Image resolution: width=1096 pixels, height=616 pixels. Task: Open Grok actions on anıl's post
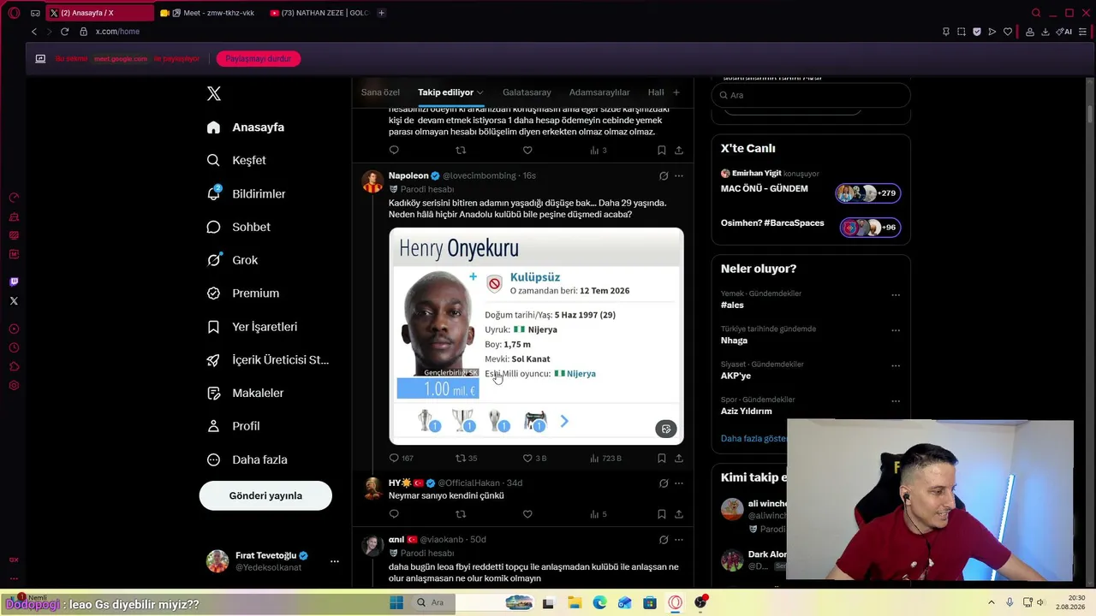664,540
